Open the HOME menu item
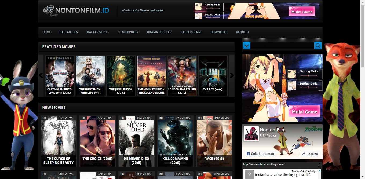The width and height of the screenshot is (365, 179). coord(47,32)
